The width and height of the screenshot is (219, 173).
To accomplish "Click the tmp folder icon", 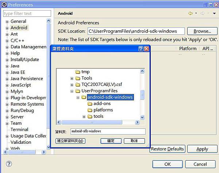I will point(78,72).
